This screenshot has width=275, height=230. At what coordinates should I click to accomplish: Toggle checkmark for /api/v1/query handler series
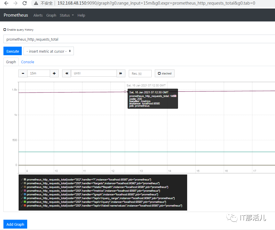[x=22, y=202]
